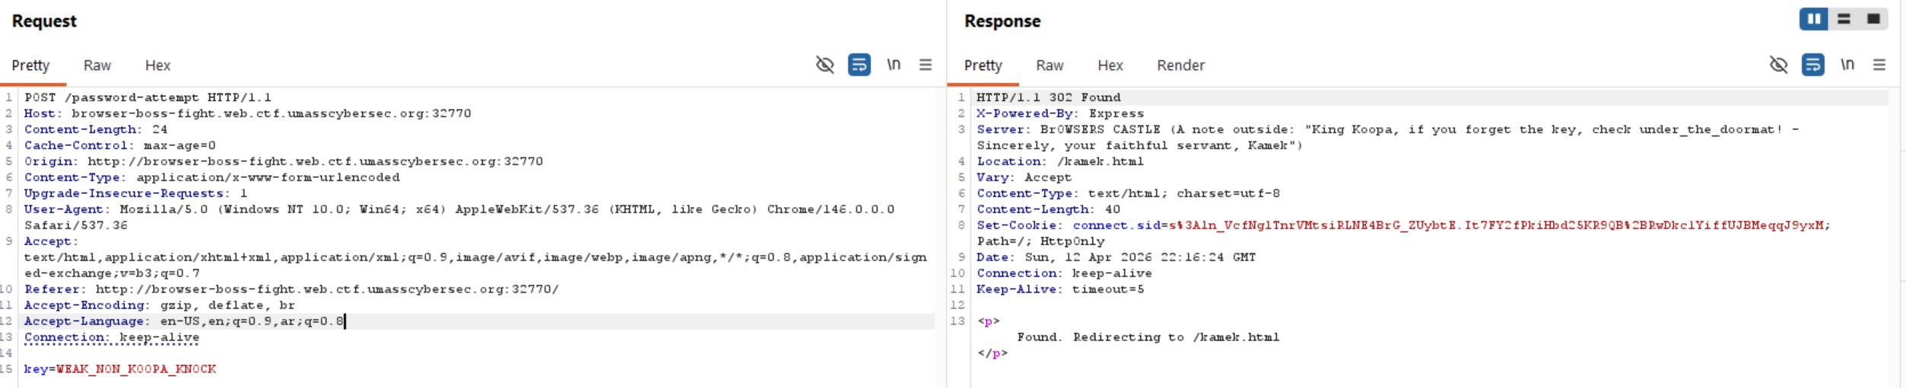Click the POST /password-attempt request line
This screenshot has width=1906, height=388.
[x=148, y=97]
